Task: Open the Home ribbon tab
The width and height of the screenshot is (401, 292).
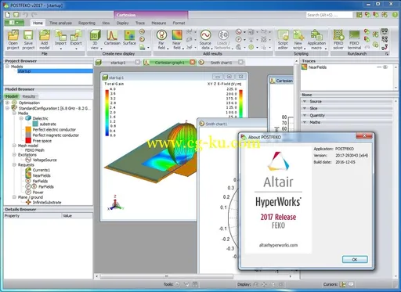Action: [x=38, y=23]
